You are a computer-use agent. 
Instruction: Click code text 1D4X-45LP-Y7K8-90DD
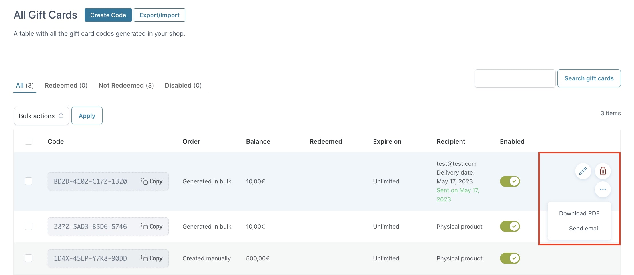[90, 258]
